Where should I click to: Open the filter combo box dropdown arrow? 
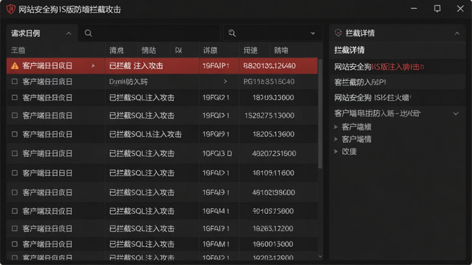[313, 33]
